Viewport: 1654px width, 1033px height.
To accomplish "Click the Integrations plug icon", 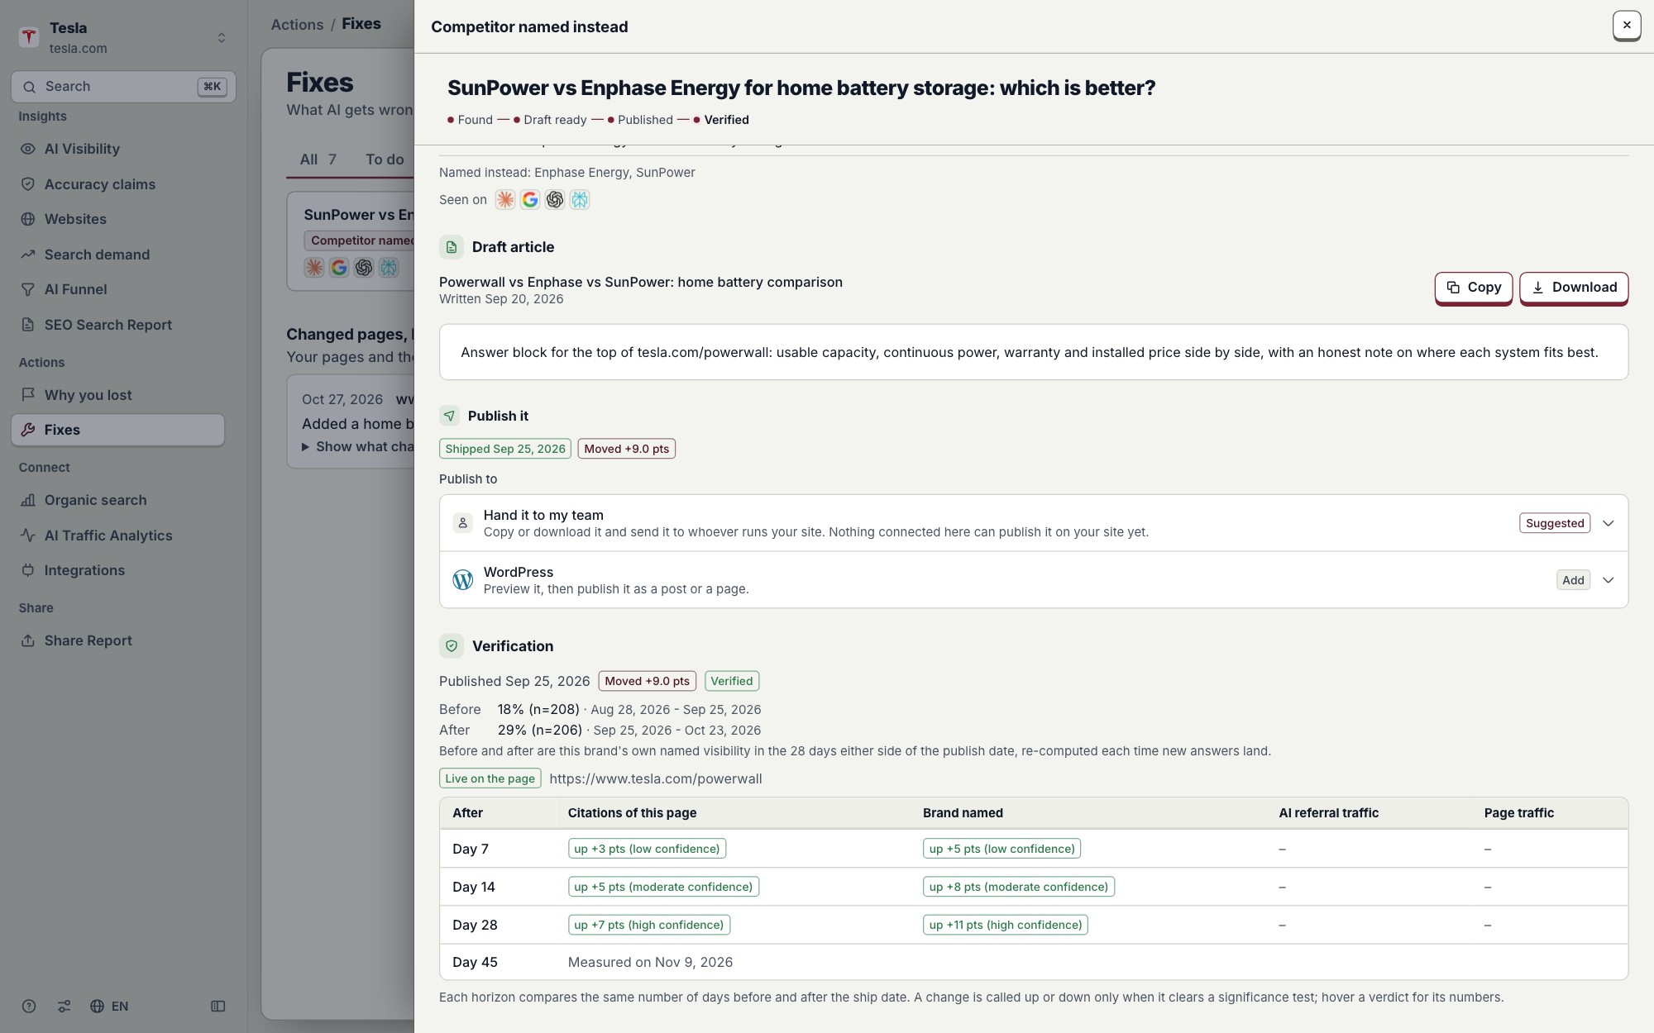I will pyautogui.click(x=28, y=570).
